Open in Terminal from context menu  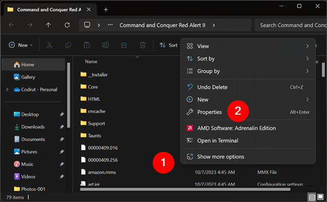click(x=217, y=141)
